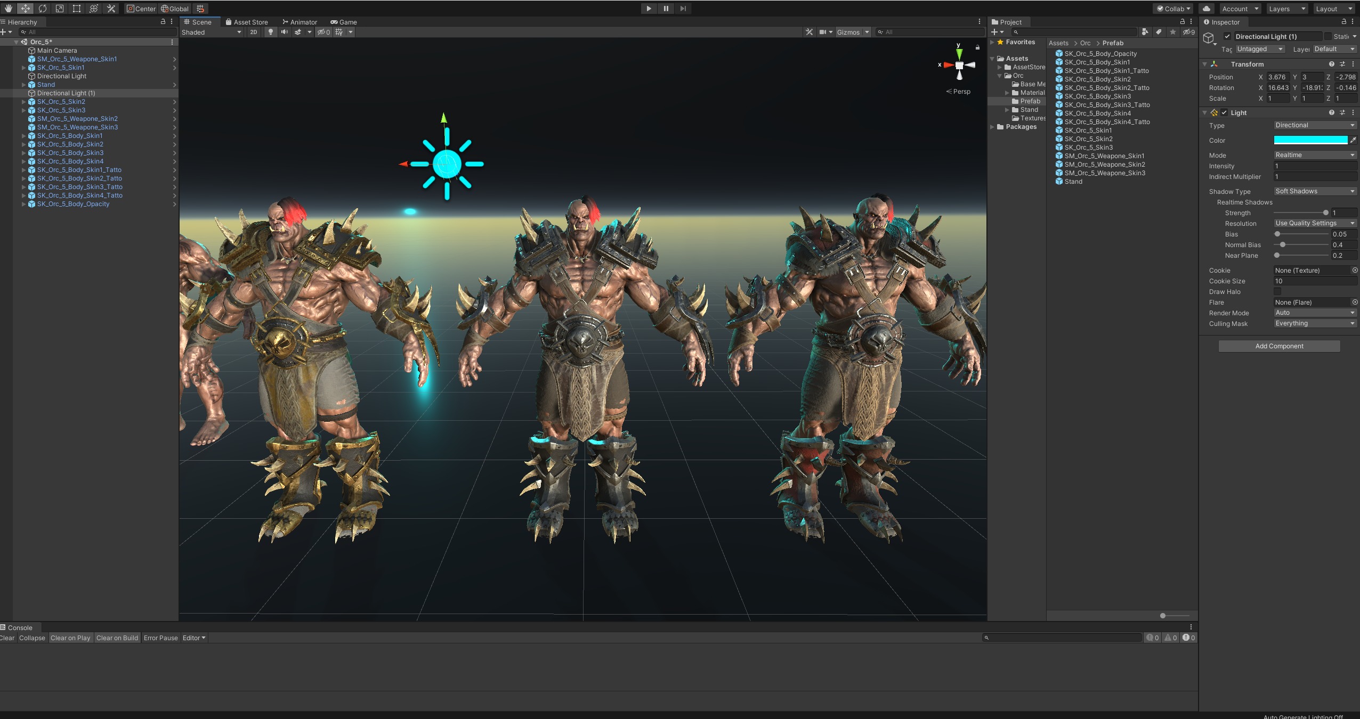Adjust the Normal Bias slider

(1301, 244)
